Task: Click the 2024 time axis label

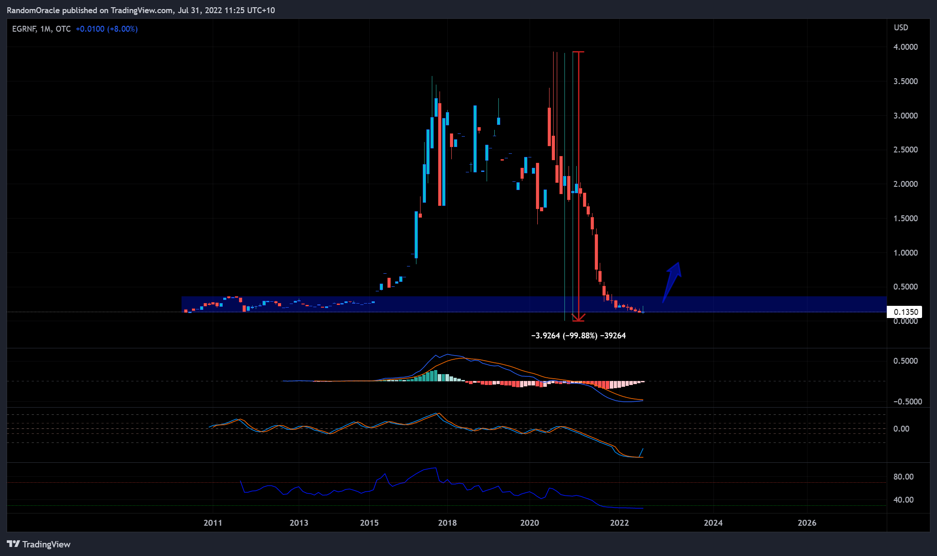Action: click(713, 523)
